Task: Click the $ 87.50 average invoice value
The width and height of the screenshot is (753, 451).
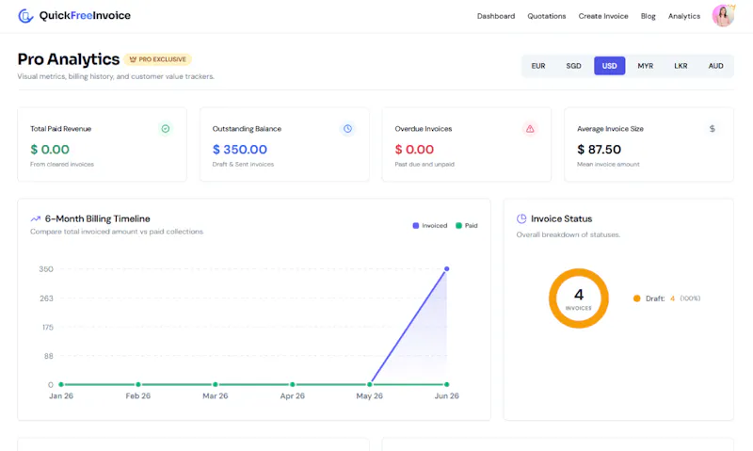Action: coord(599,150)
